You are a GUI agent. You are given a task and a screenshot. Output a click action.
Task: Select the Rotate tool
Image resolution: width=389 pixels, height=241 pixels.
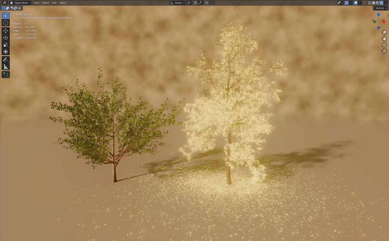pos(5,38)
